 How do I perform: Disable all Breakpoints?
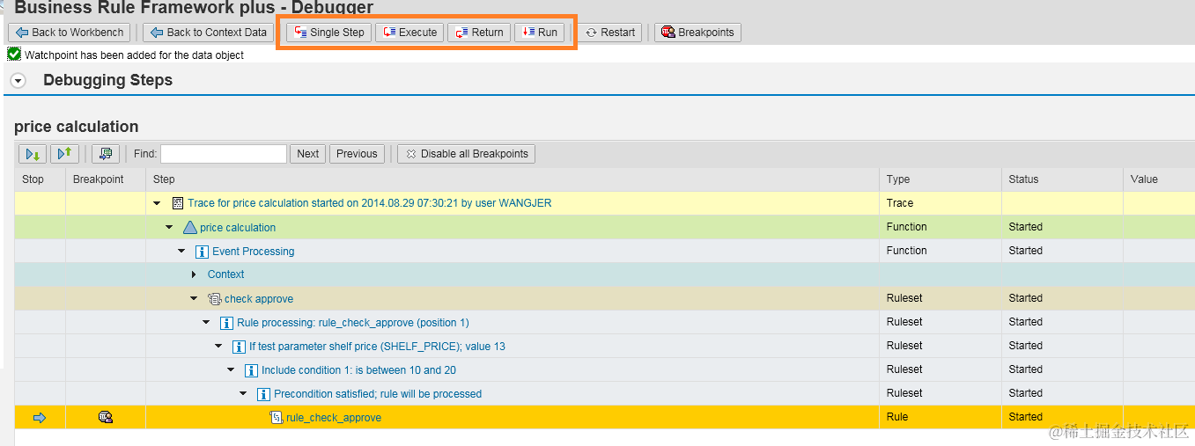466,154
